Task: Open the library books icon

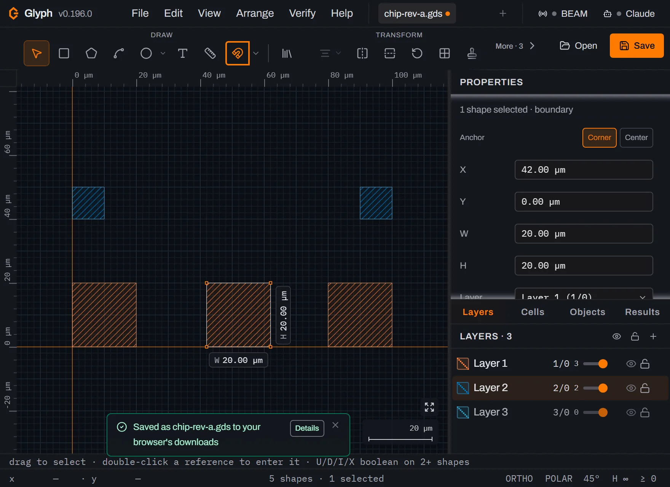Action: click(287, 53)
